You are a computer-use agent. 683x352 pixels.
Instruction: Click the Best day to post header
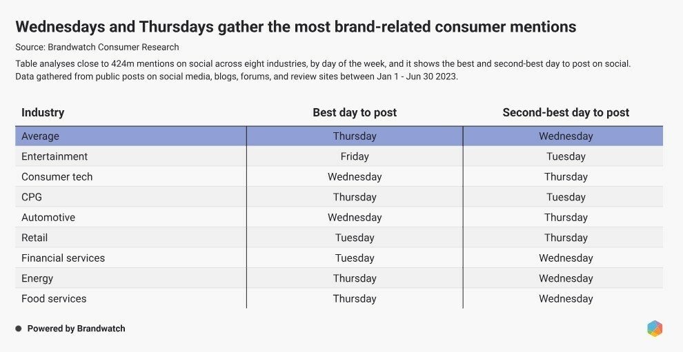pos(355,112)
